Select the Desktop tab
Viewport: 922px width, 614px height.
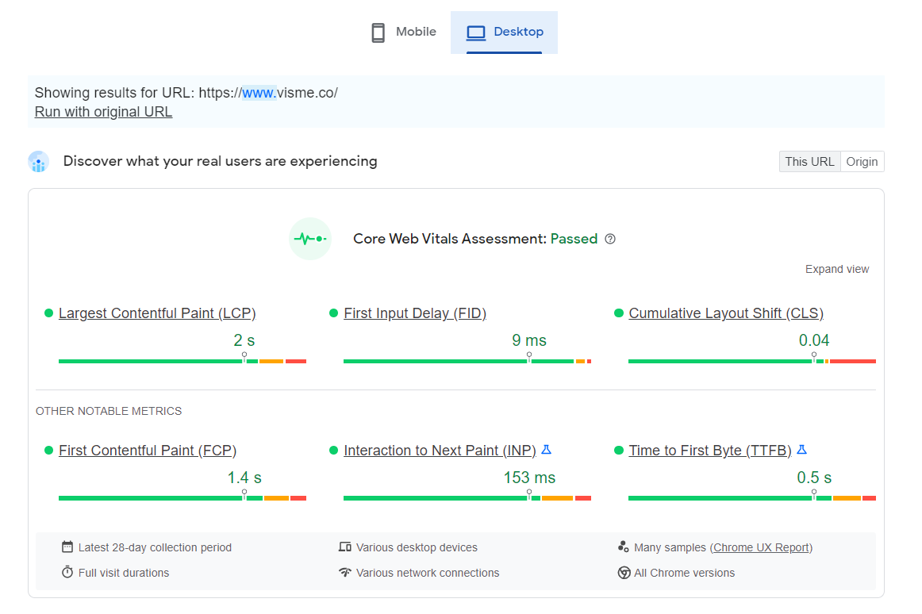(505, 32)
